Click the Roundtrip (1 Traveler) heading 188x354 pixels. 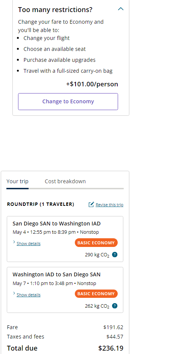coord(41,204)
